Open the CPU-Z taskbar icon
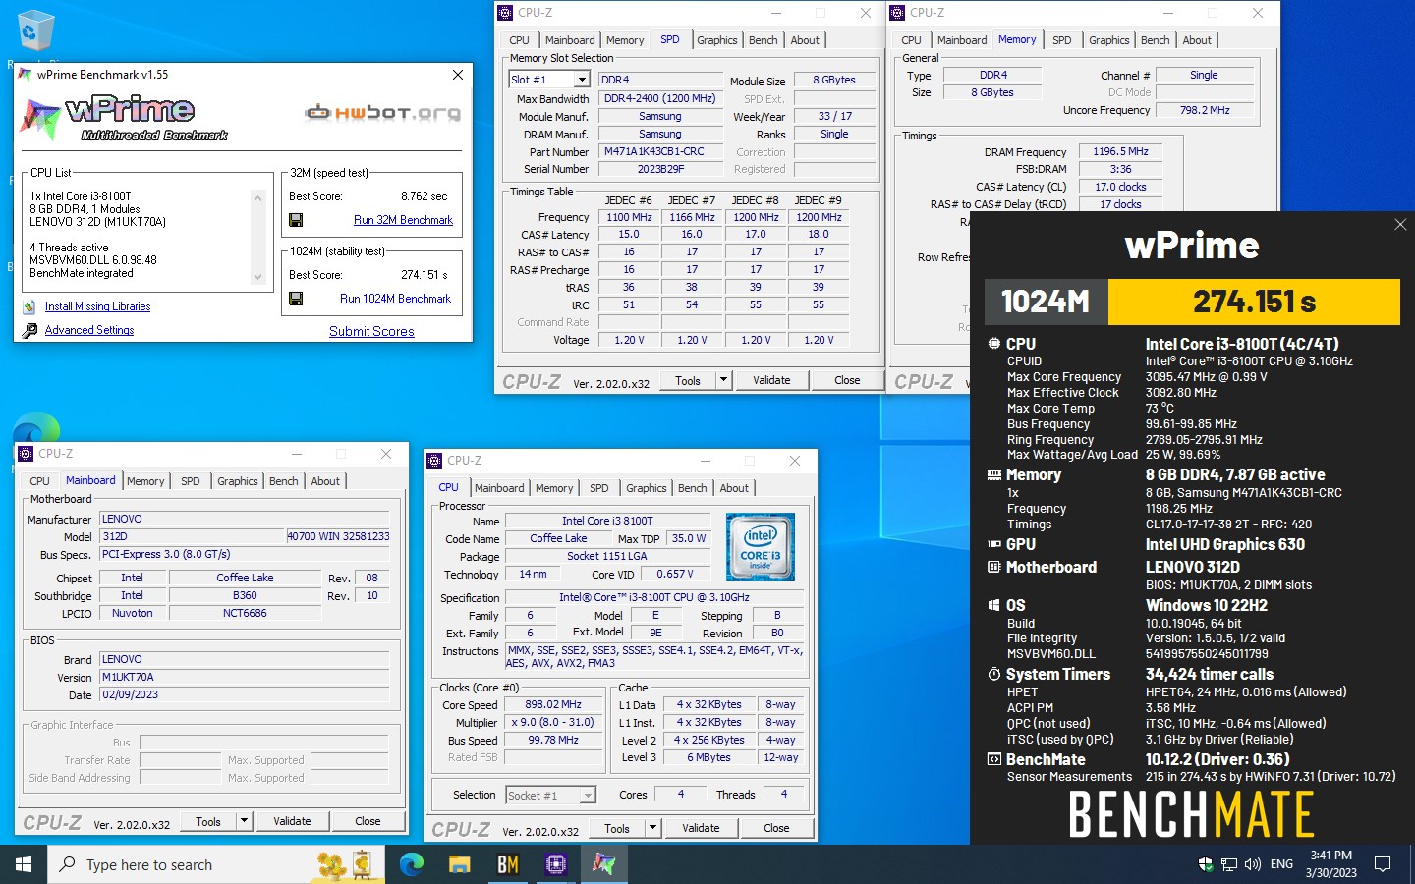Image resolution: width=1415 pixels, height=884 pixels. click(556, 864)
